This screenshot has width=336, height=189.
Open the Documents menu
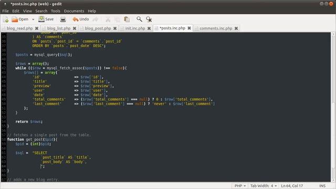[x=74, y=11]
